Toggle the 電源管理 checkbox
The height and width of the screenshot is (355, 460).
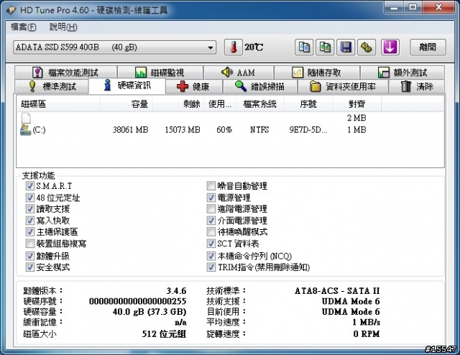click(x=211, y=198)
